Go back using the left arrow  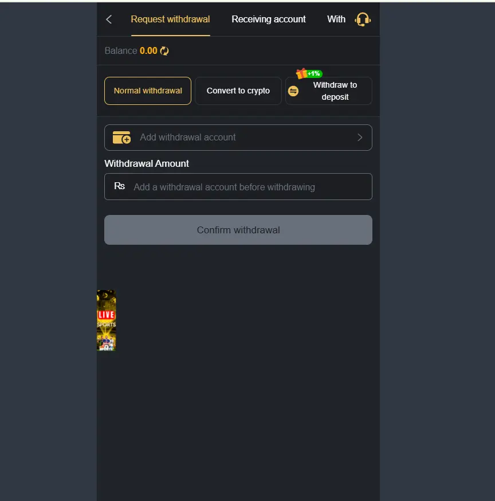pos(109,19)
